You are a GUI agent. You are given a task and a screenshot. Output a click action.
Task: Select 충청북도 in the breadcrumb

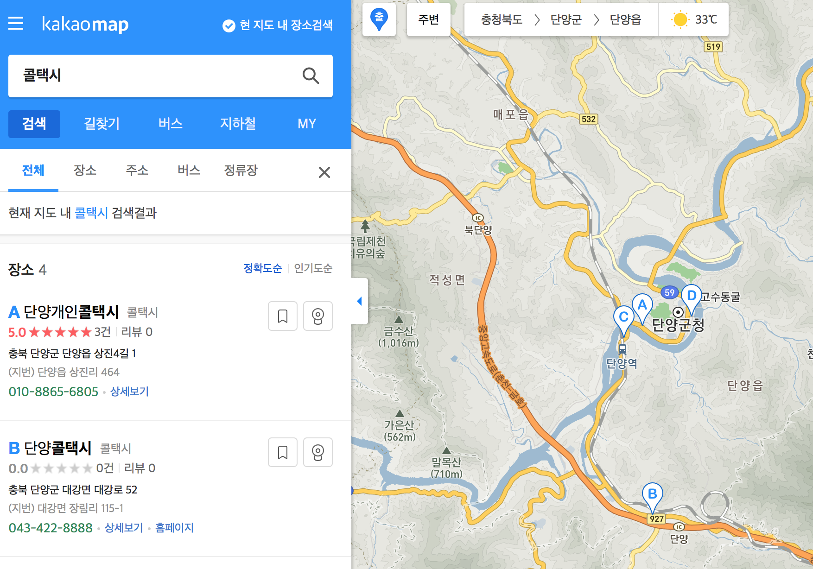502,19
